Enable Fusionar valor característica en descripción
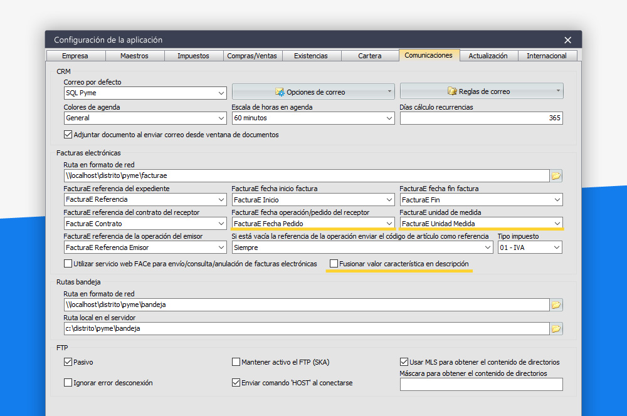The image size is (627, 416). point(334,264)
